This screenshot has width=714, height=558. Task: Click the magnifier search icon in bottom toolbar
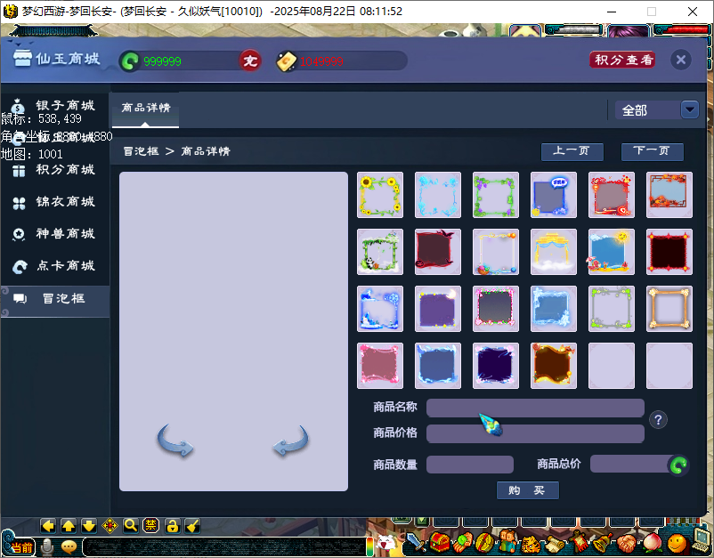click(130, 525)
